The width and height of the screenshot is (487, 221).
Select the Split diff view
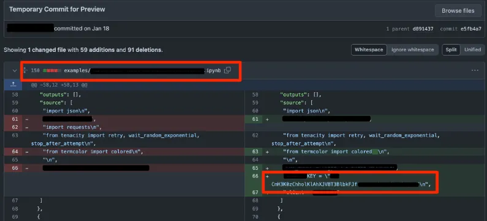tap(451, 50)
